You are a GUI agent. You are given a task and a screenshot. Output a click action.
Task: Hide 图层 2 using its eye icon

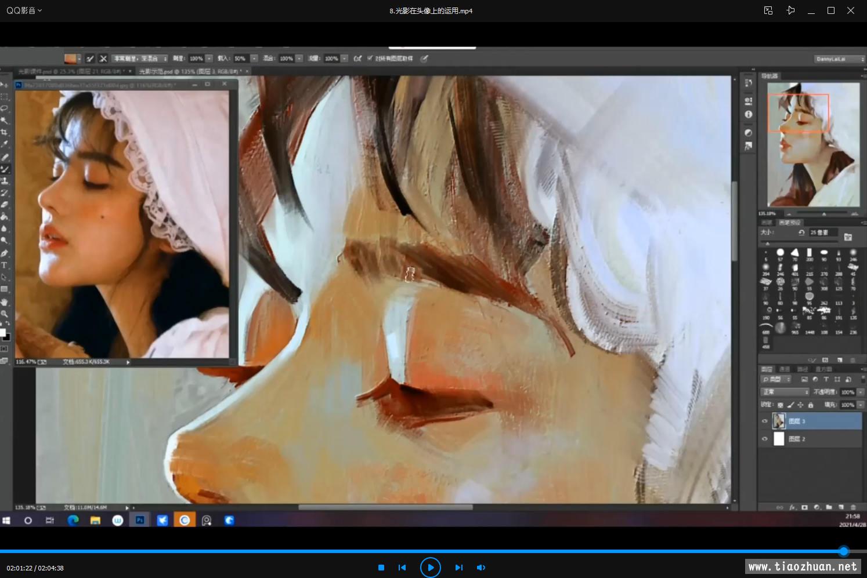(764, 439)
